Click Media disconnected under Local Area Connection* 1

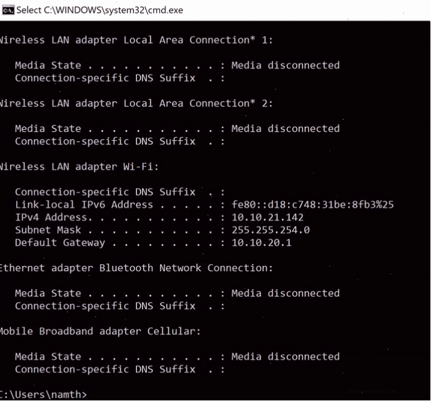pos(286,66)
